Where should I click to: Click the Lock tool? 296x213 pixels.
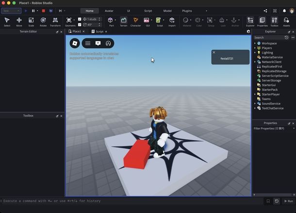222,20
